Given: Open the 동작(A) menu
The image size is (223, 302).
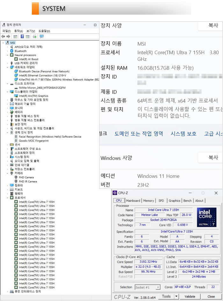Looking at the screenshot, I should 19,31.
